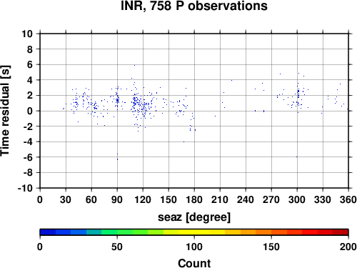Click the 300 tick label on x-axis
The height and width of the screenshot is (268, 357).
click(297, 199)
